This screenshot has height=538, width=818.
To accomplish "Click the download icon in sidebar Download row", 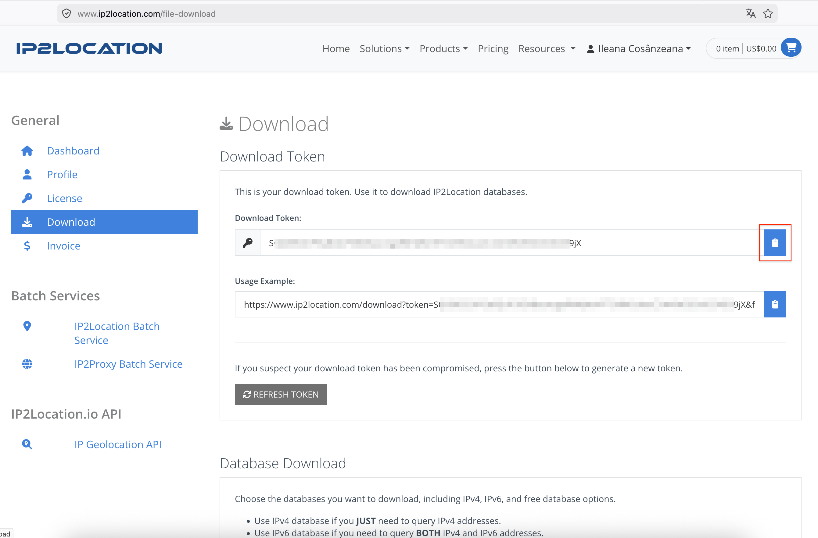I will pyautogui.click(x=27, y=222).
